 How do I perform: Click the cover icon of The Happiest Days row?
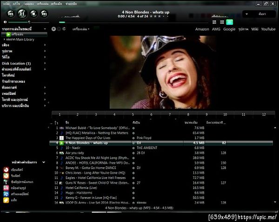point(61,138)
